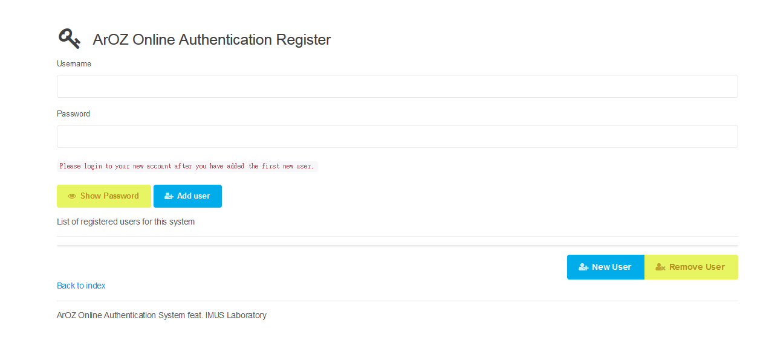Focus the Username input field
This screenshot has height=364, width=769.
click(x=397, y=86)
